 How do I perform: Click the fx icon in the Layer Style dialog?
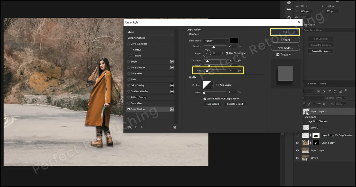point(130,127)
